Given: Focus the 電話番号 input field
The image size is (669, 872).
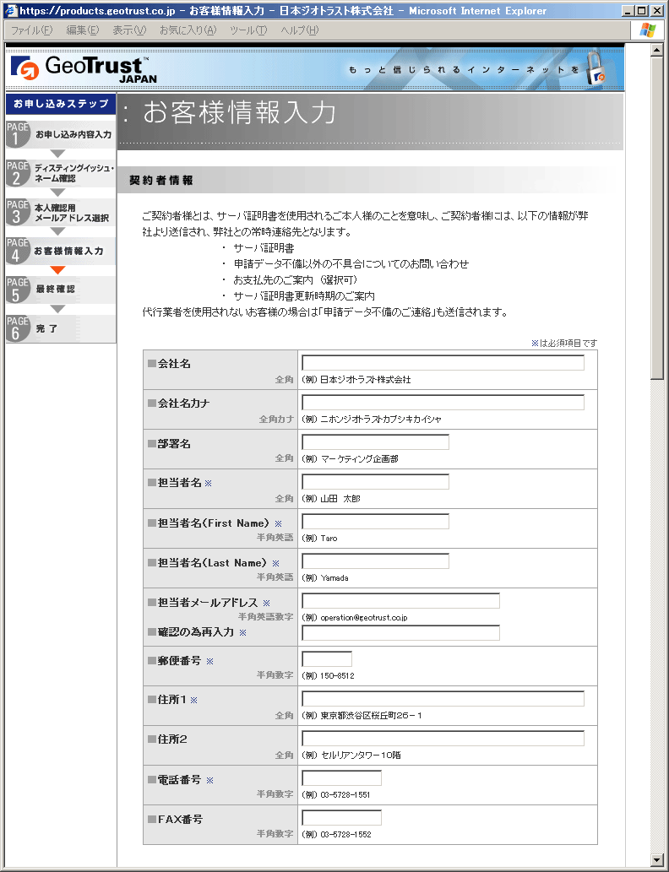Looking at the screenshot, I should pyautogui.click(x=342, y=778).
